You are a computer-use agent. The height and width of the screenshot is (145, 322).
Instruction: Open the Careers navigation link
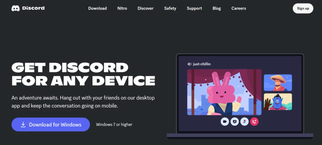point(239,8)
